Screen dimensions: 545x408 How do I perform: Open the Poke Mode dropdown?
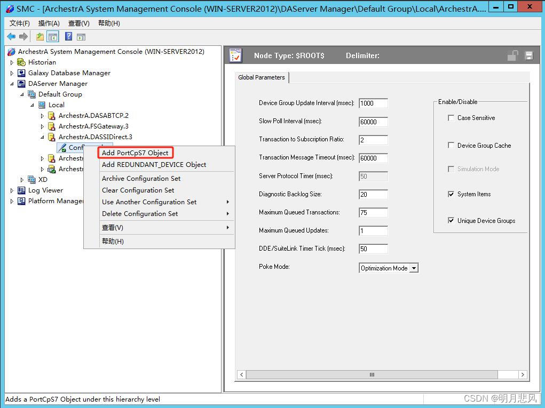coord(414,268)
